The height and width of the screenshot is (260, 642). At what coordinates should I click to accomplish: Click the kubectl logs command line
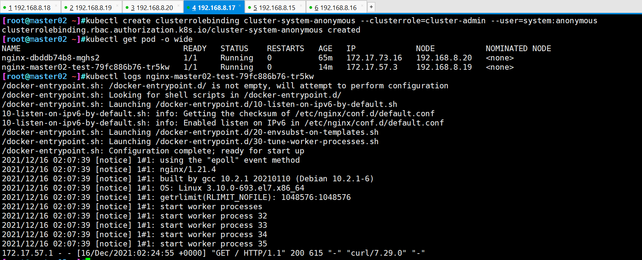158,77
